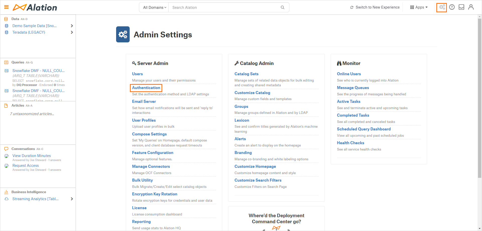Click the Teradata (LEGACY) database icon
Screen dimensions: 482x231
pos(7,32)
